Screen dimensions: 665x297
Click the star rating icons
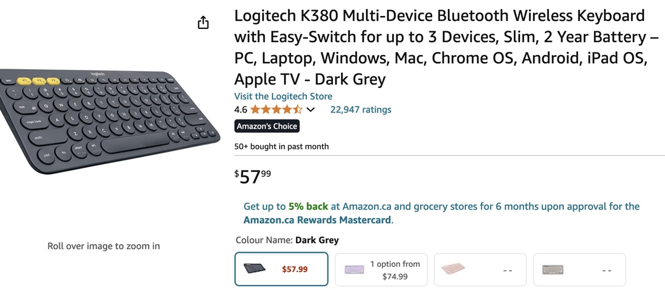[276, 110]
